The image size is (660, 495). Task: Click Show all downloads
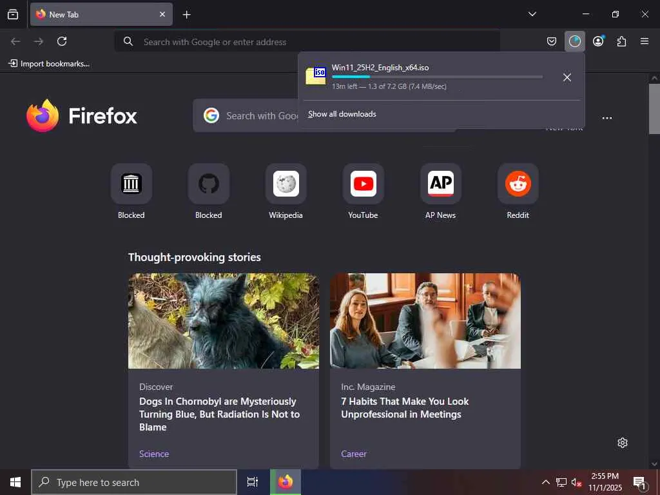click(x=342, y=114)
